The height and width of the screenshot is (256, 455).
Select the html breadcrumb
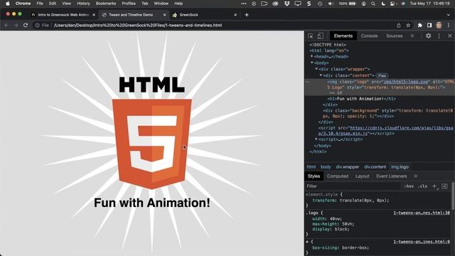pos(311,167)
